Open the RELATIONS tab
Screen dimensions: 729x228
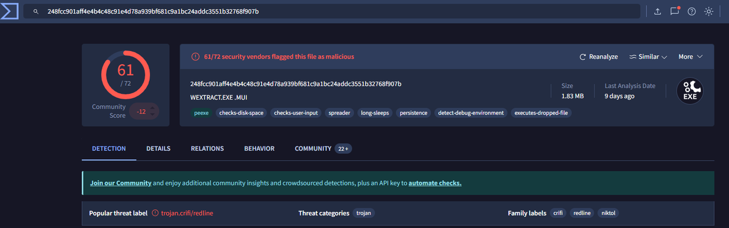[x=207, y=148]
